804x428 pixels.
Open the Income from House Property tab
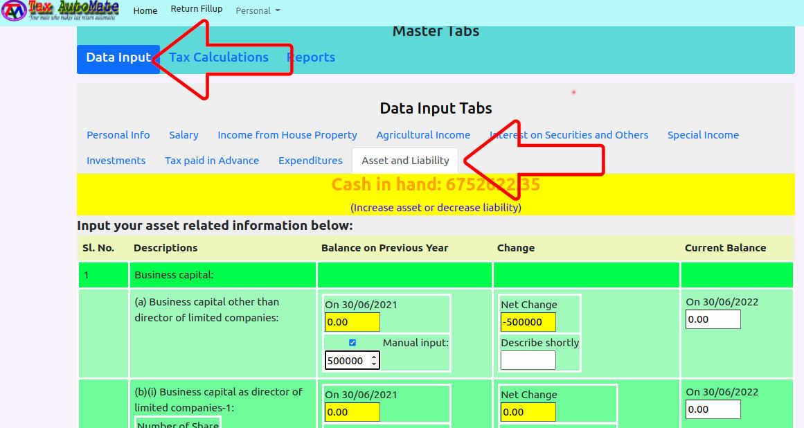click(287, 135)
